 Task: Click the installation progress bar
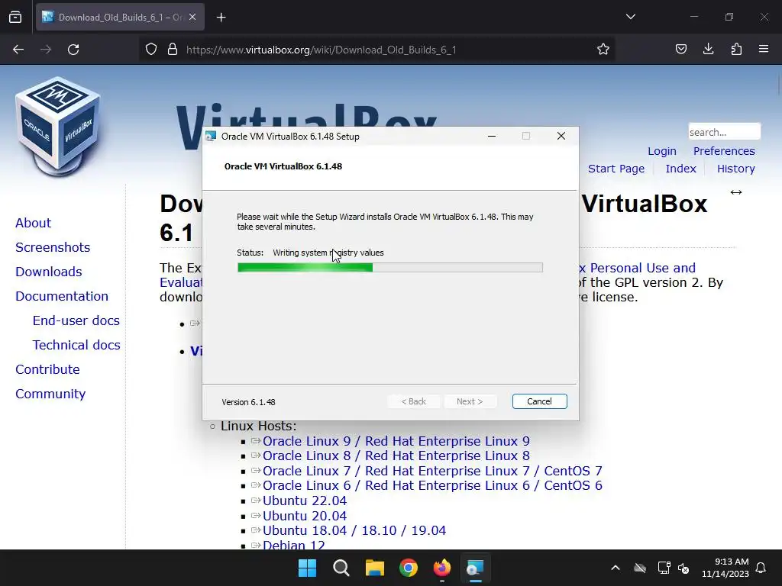coord(390,268)
